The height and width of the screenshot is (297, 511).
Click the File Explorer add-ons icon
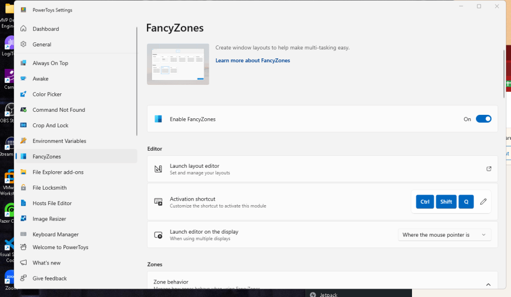pyautogui.click(x=23, y=172)
